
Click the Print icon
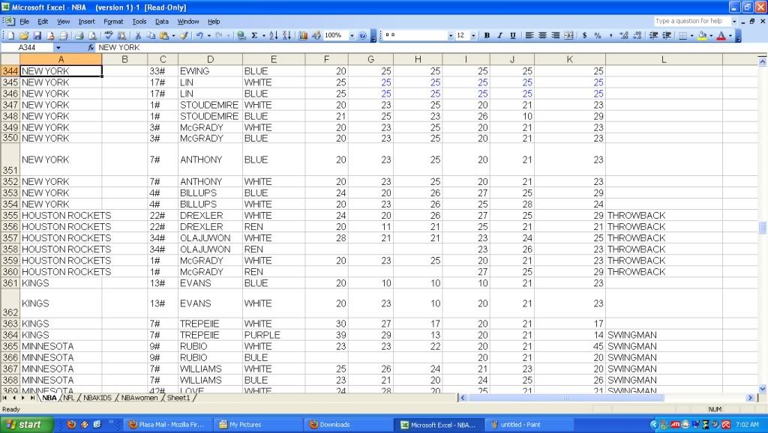79,36
